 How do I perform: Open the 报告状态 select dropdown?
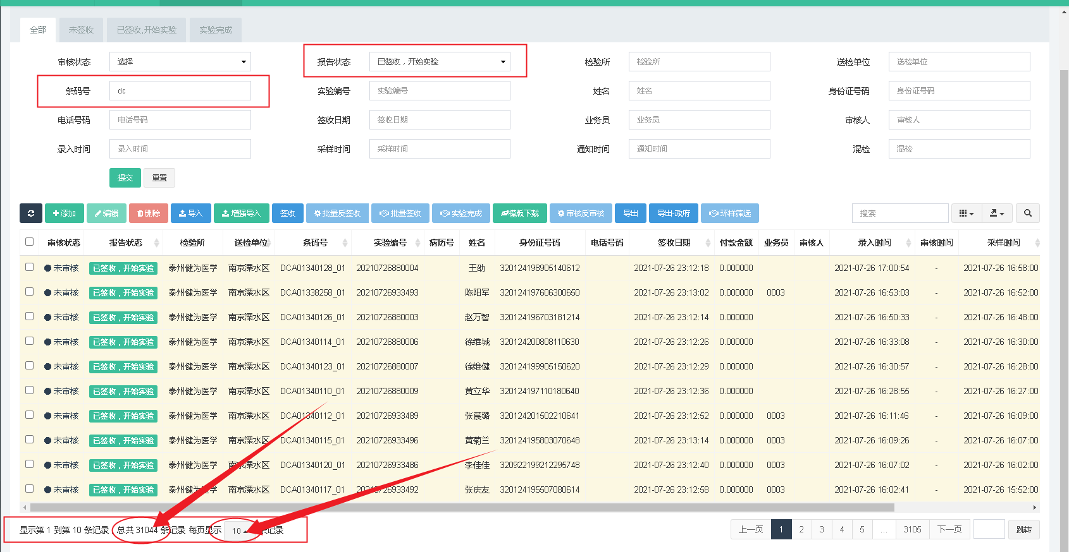[x=440, y=62]
